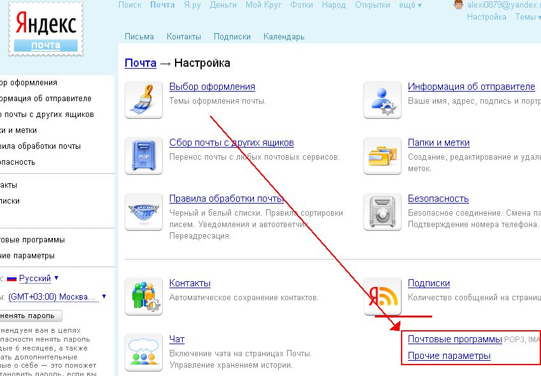Click the sender information person icon
This screenshot has height=376, width=541.
click(383, 100)
